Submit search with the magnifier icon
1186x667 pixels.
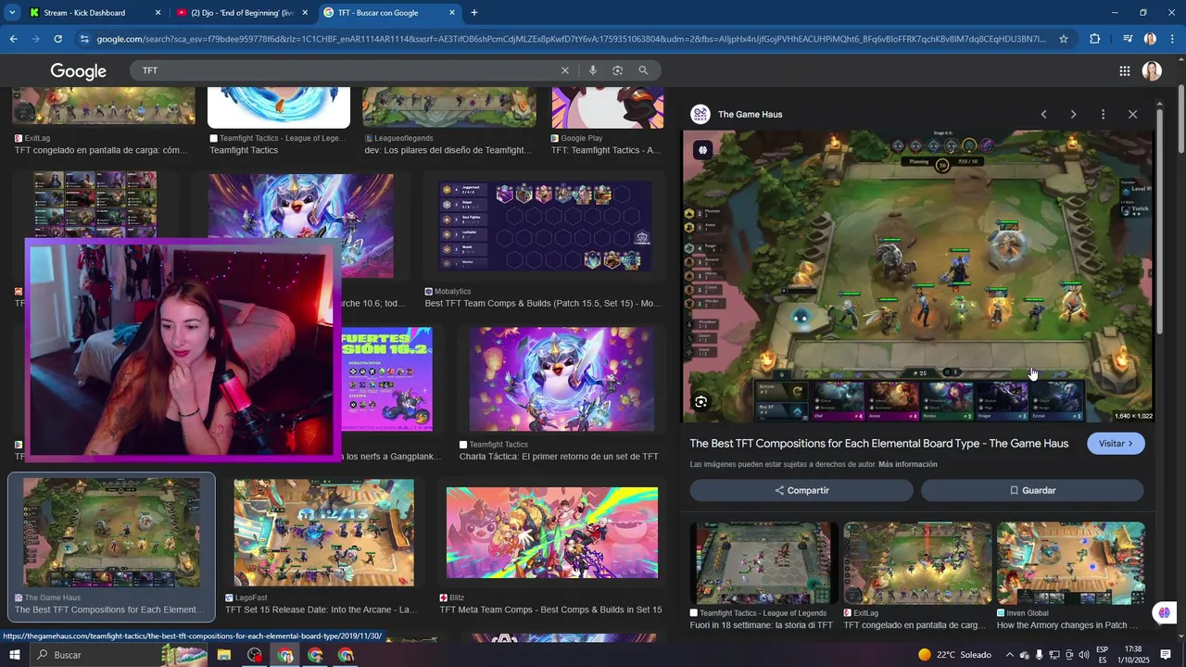coord(643,70)
